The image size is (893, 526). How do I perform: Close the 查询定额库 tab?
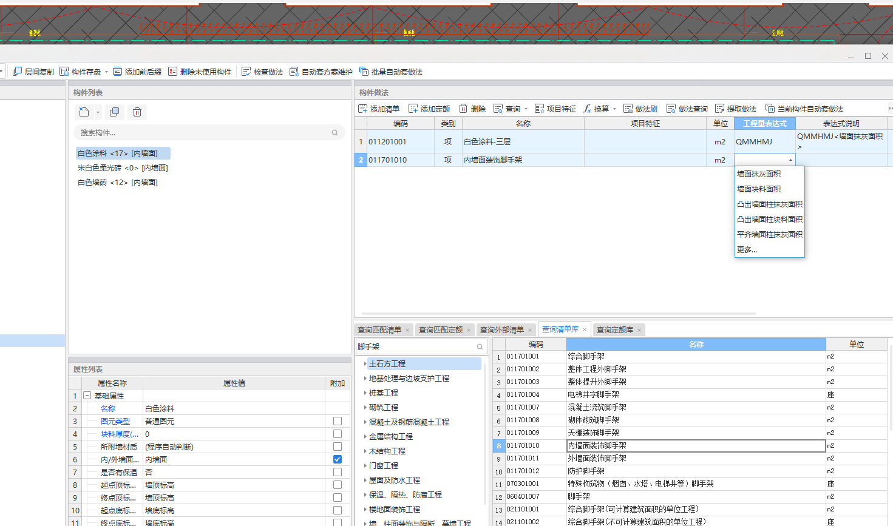(639, 330)
